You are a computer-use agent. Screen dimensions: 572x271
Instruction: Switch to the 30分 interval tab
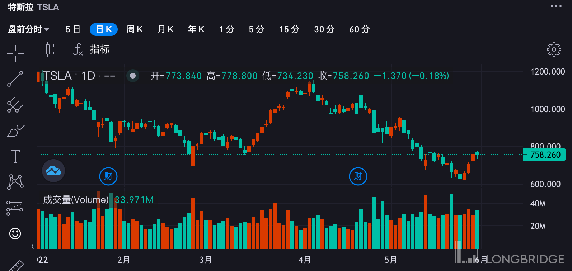pyautogui.click(x=324, y=29)
